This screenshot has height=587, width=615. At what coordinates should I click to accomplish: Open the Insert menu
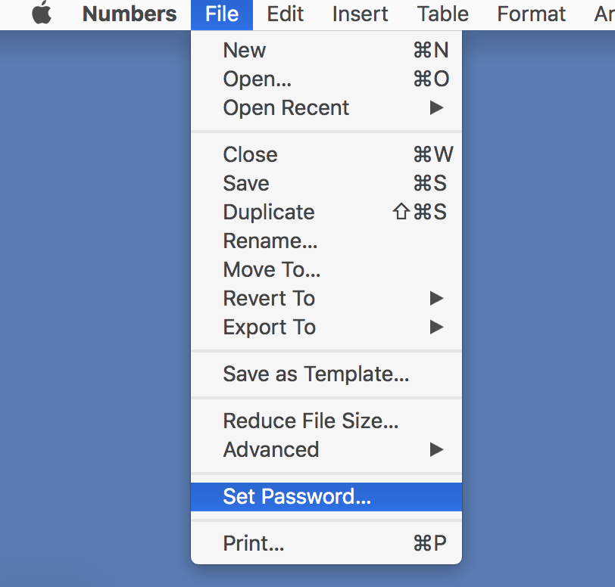(x=360, y=14)
